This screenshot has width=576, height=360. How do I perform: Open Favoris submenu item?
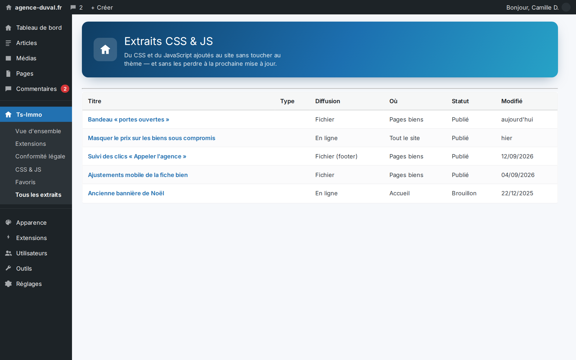[25, 182]
